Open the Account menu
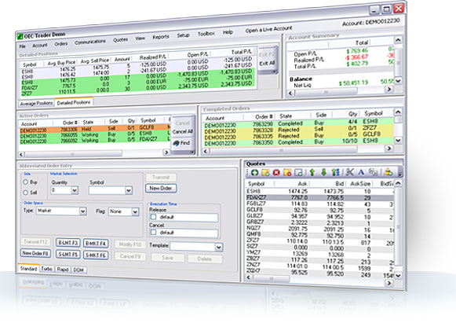This screenshot has height=323, width=456. tap(40, 45)
